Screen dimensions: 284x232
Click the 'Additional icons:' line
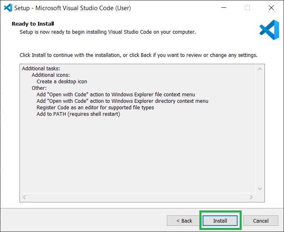coord(51,75)
